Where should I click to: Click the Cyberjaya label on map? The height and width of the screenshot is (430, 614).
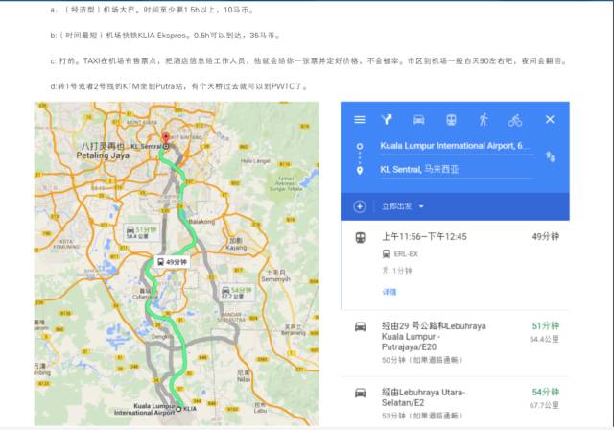145,297
